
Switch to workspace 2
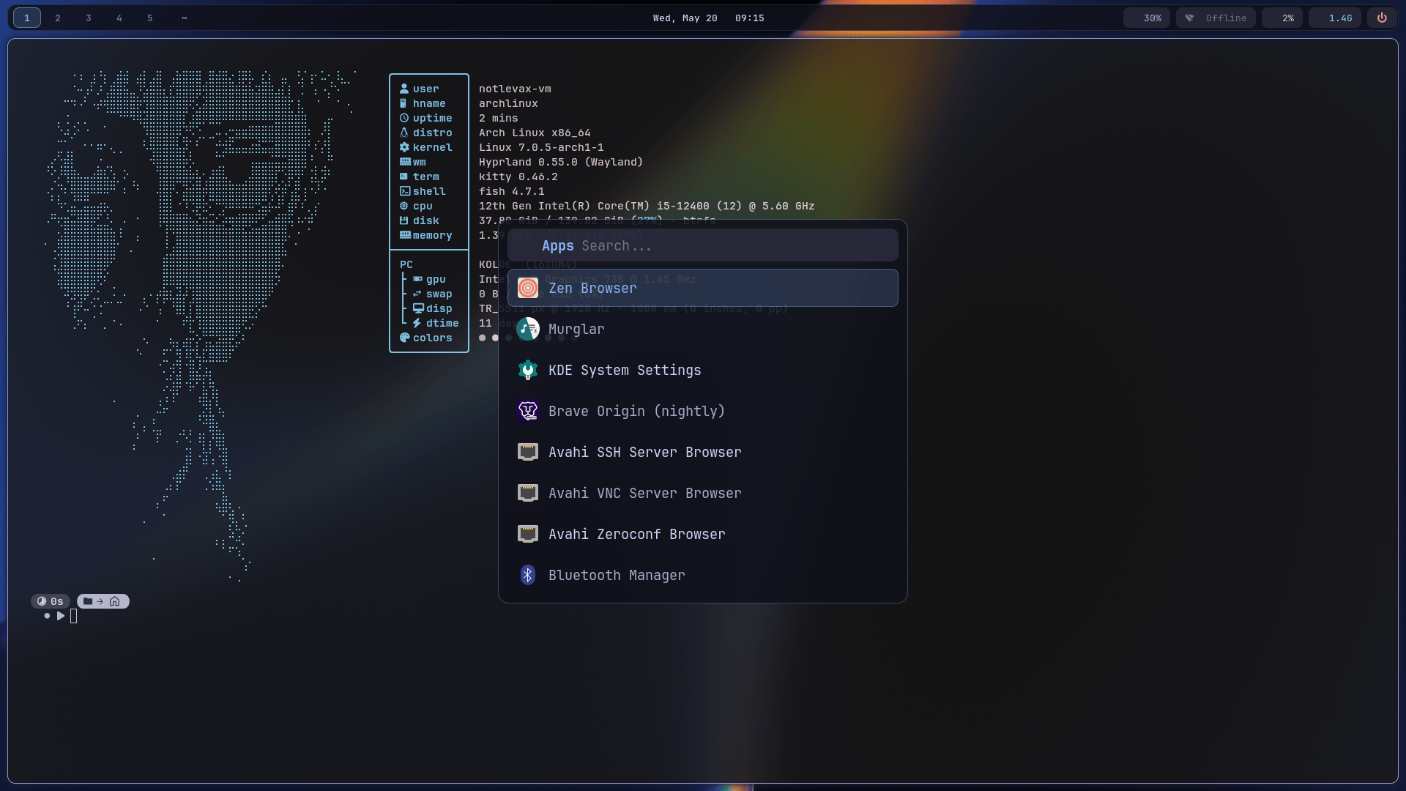coord(58,18)
